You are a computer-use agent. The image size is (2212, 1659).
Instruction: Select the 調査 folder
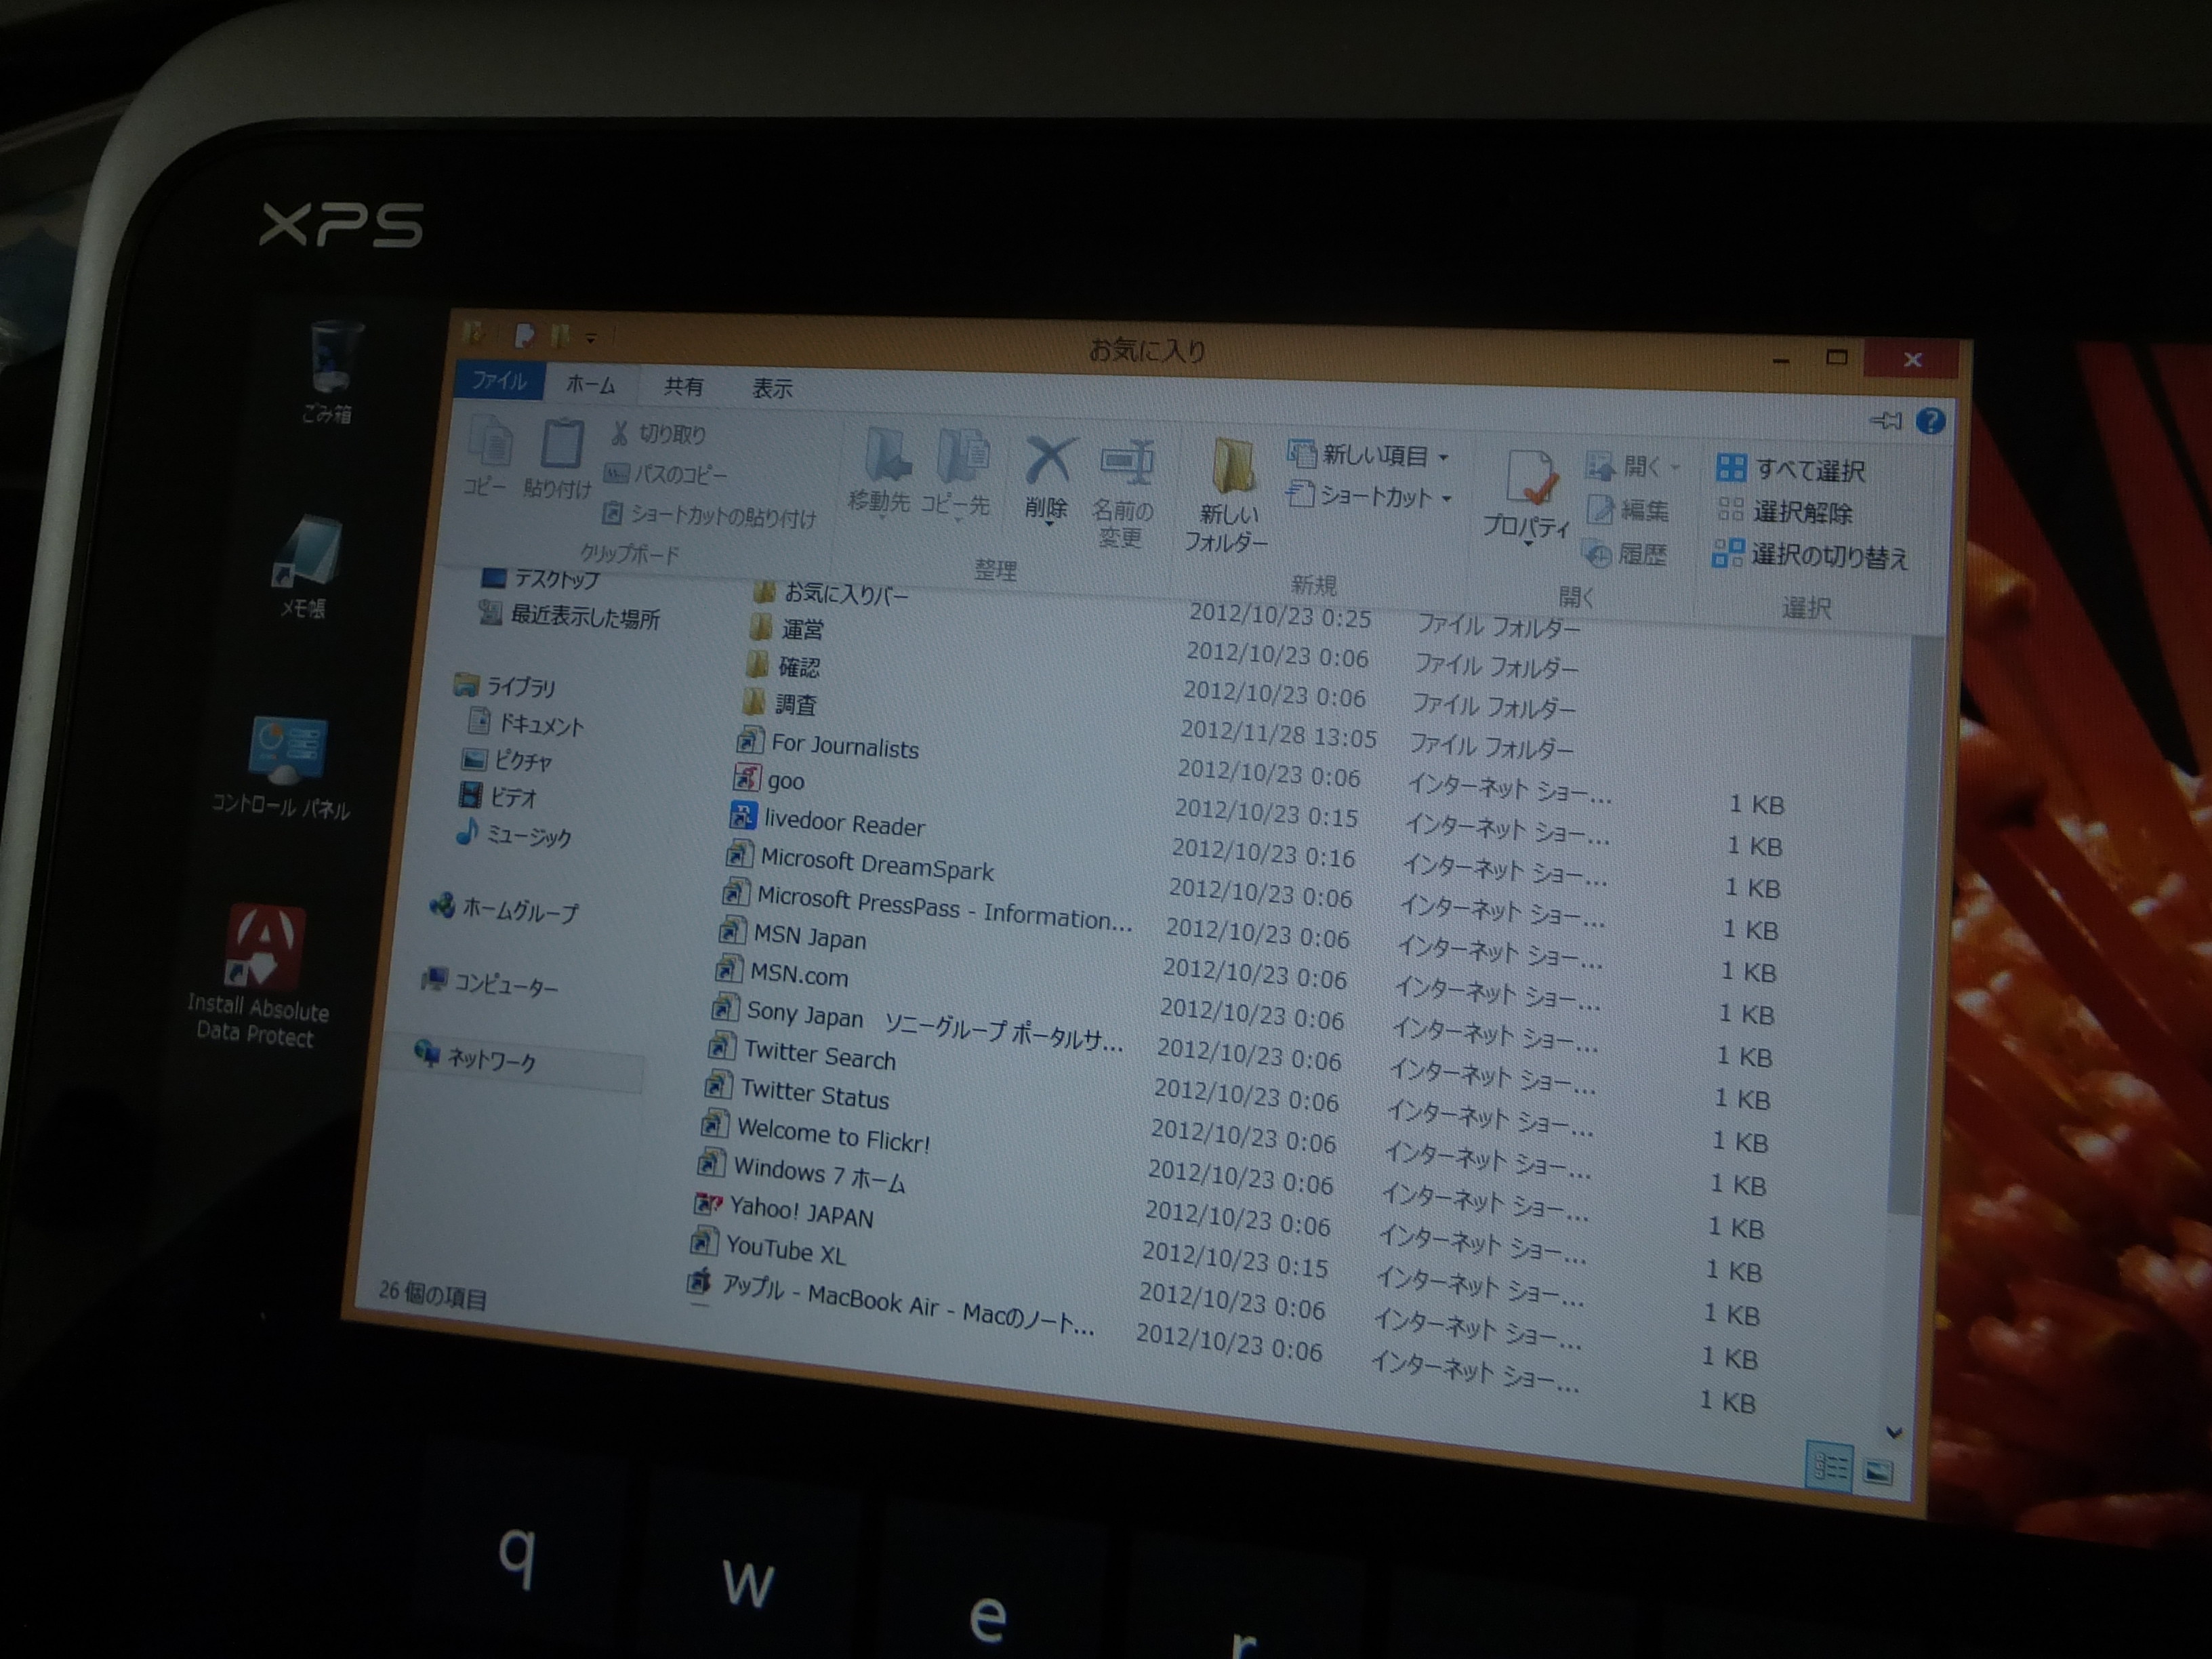pyautogui.click(x=780, y=704)
